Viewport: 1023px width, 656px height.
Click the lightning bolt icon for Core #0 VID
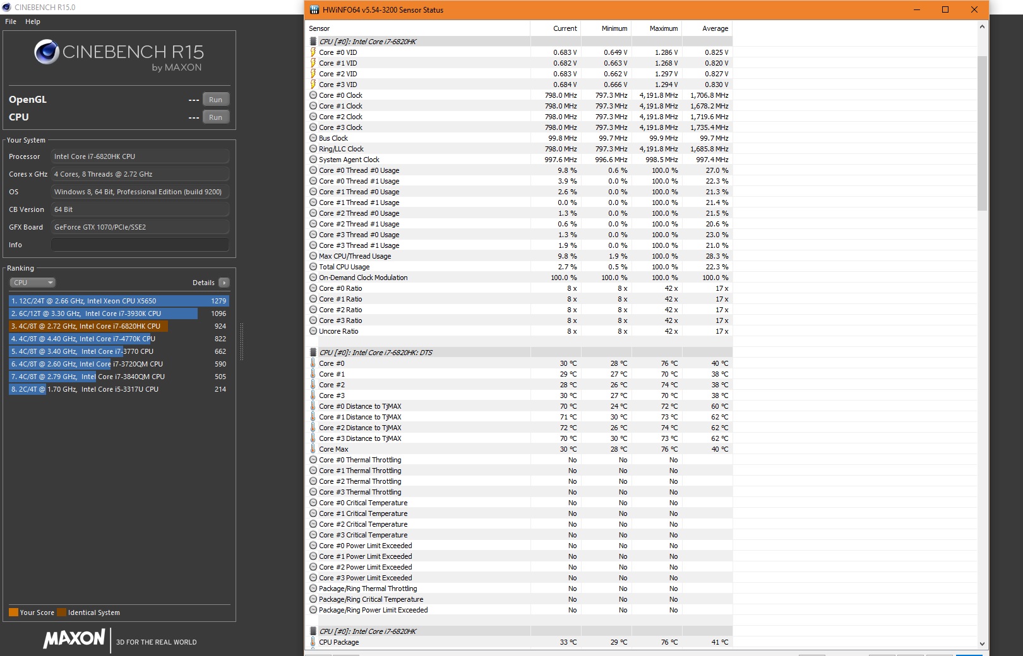pyautogui.click(x=313, y=52)
